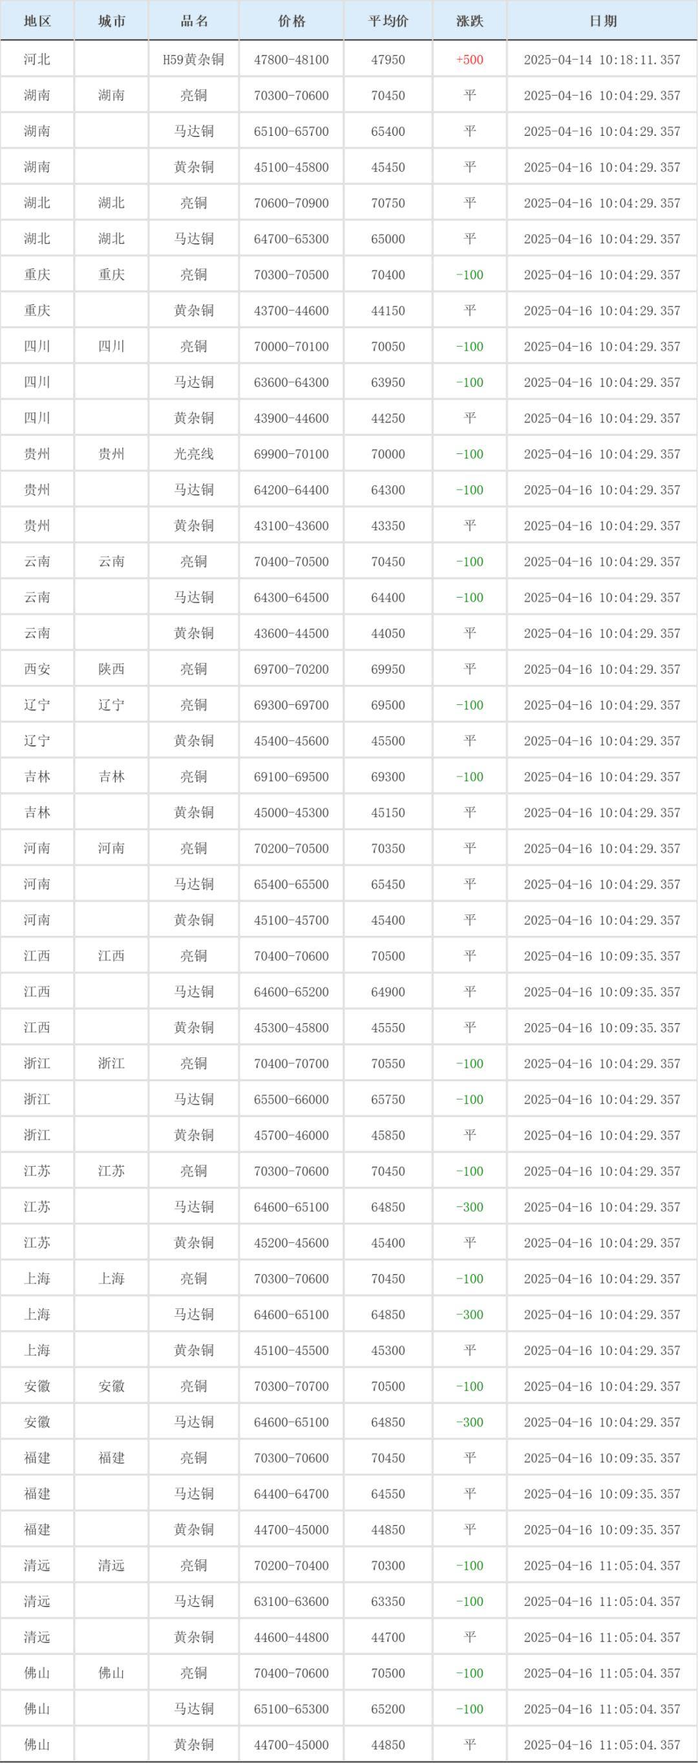The width and height of the screenshot is (698, 1763).
Task: Click 江西 in the 城市 column
Action: click(111, 956)
